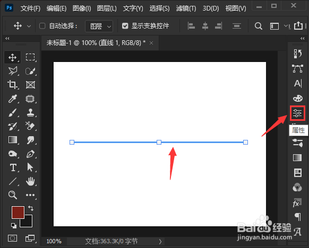Open the Edit (编辑) menu
Image resolution: width=309 pixels, height=248 pixels.
[56, 8]
